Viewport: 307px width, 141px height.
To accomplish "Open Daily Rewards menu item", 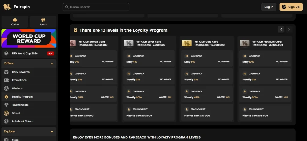I will pyautogui.click(x=29, y=72).
